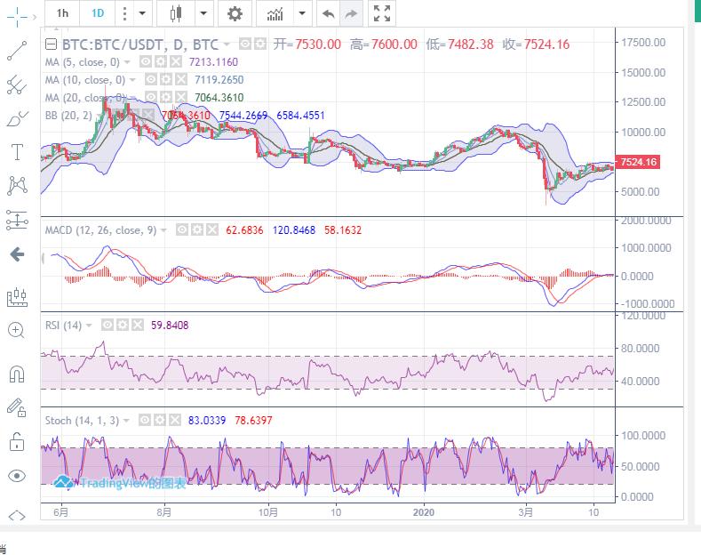
Task: Select the brush drawing tool
Action: [x=16, y=118]
